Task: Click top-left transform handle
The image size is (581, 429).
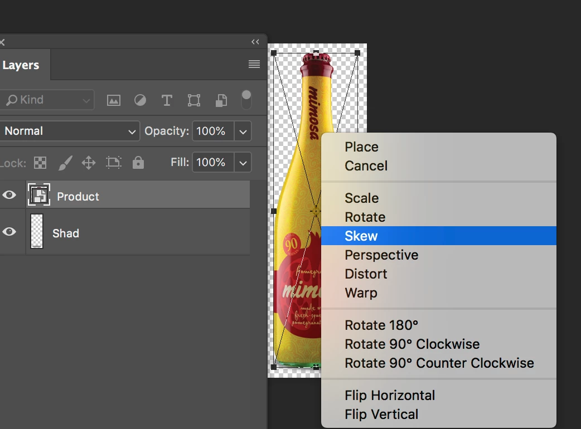Action: 274,53
